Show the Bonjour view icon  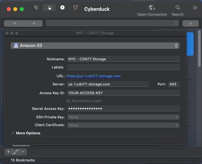tap(75, 7)
